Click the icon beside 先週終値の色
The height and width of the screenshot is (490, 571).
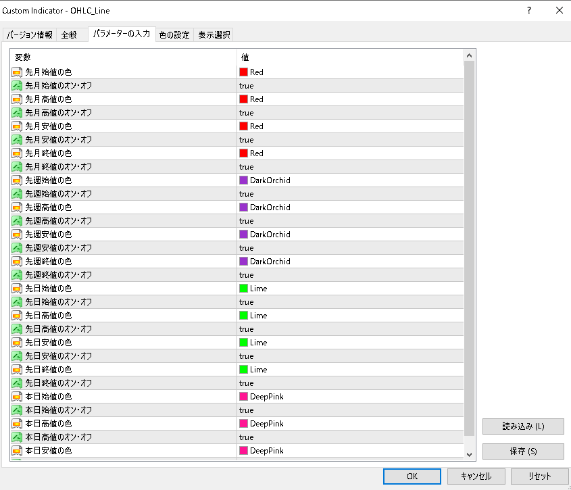point(17,261)
